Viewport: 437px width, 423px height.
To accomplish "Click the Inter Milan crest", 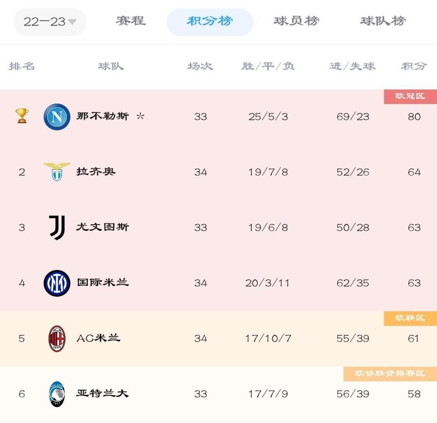I will pos(57,283).
